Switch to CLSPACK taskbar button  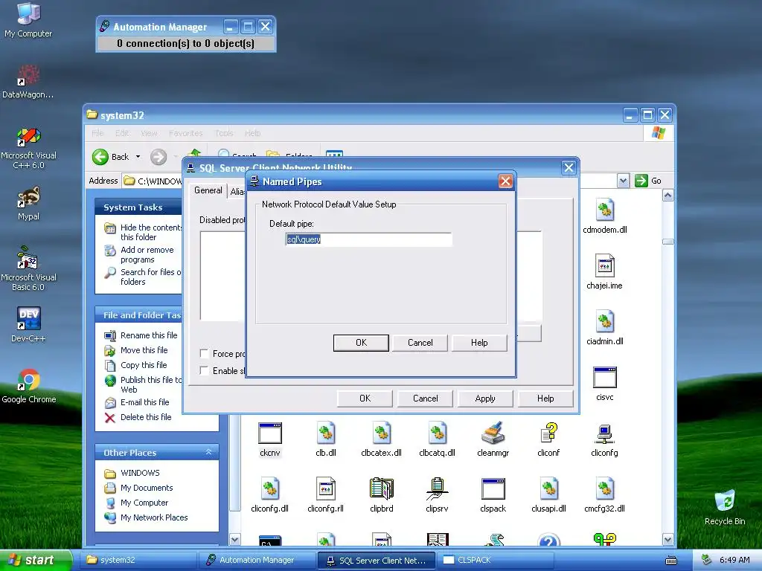(x=496, y=560)
